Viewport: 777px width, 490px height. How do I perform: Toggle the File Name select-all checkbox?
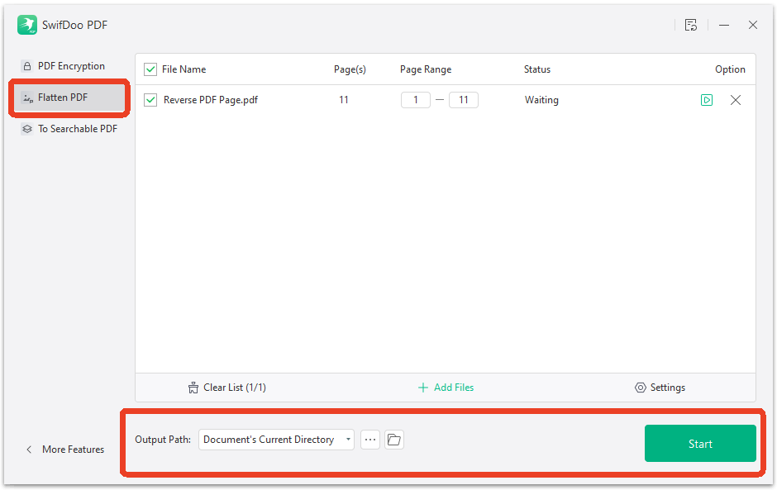(150, 69)
